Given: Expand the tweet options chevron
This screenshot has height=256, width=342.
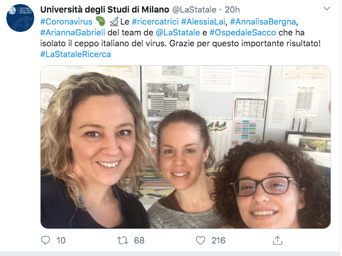Looking at the screenshot, I should pyautogui.click(x=327, y=9).
